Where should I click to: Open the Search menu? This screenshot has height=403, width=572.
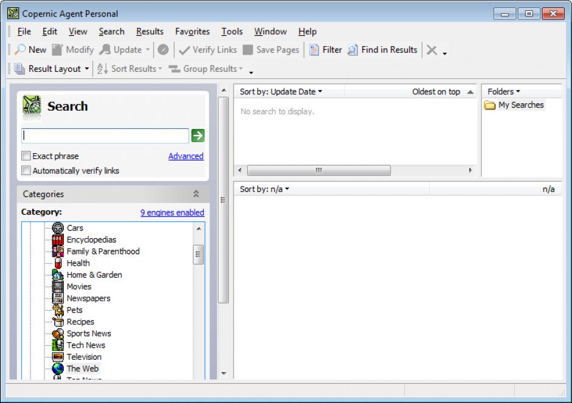point(111,32)
